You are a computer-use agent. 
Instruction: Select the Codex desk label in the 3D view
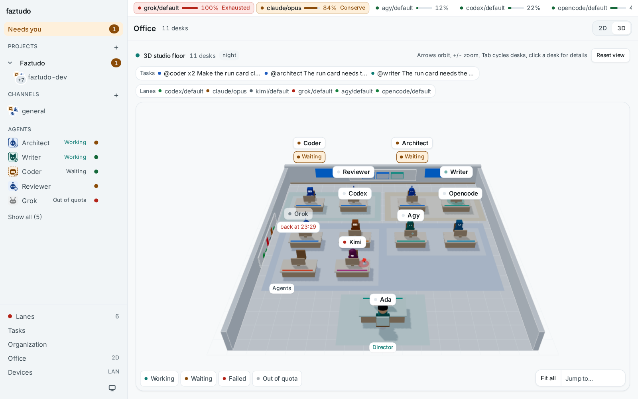tap(355, 194)
